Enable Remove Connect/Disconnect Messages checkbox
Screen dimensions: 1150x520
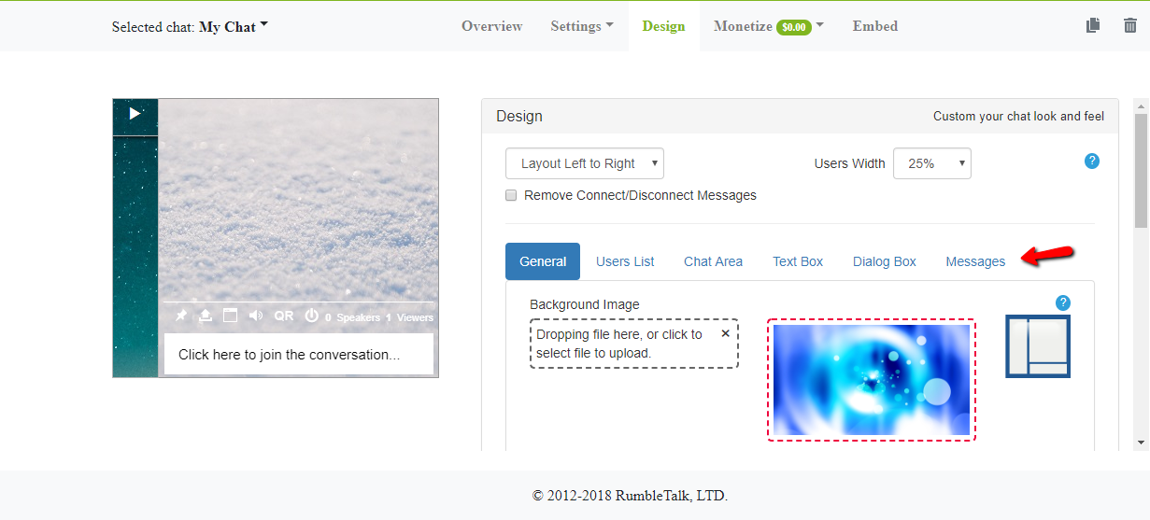click(x=511, y=196)
